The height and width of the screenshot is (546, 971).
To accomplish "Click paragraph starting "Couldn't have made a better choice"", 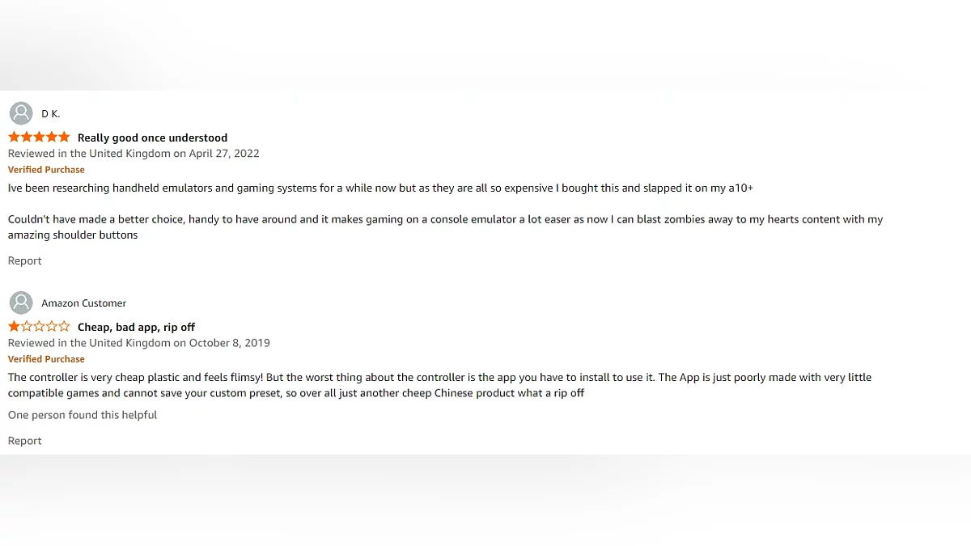I will [x=445, y=227].
